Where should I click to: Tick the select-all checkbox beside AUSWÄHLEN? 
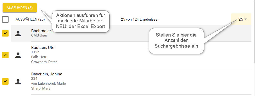tap(5, 20)
